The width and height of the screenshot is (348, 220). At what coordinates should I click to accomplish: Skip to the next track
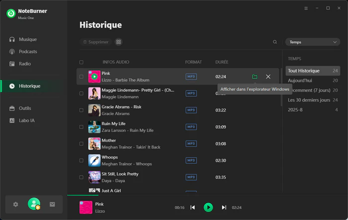click(x=224, y=208)
